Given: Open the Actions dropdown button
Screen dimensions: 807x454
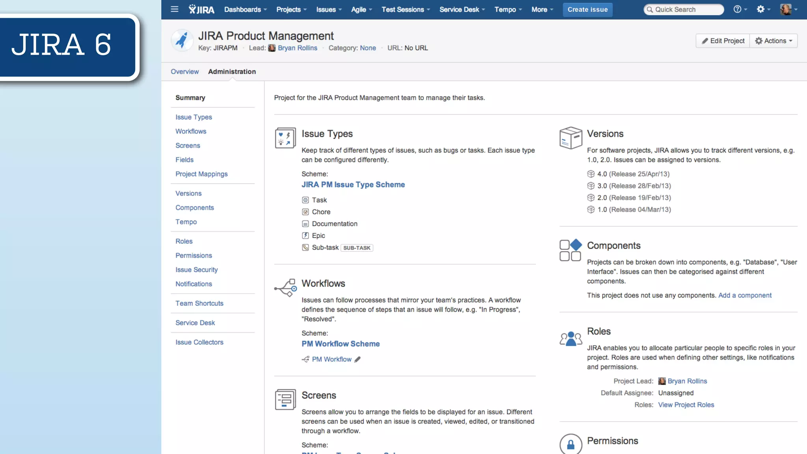Looking at the screenshot, I should pyautogui.click(x=774, y=41).
